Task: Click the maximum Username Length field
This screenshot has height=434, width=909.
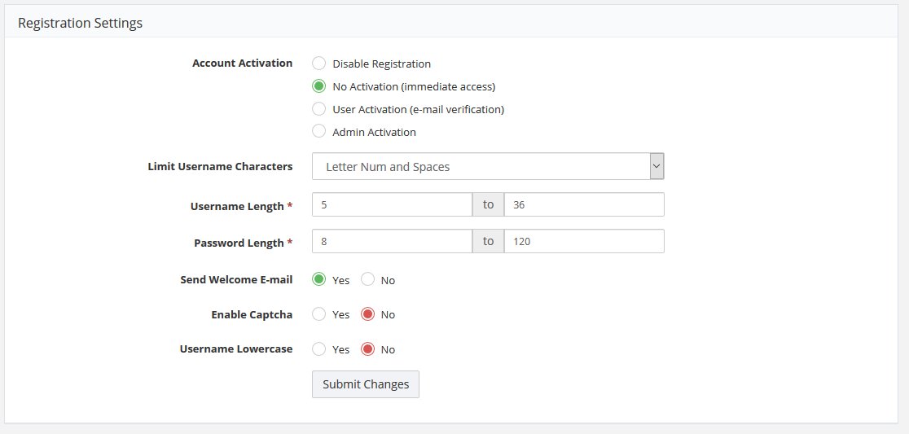Action: [584, 205]
